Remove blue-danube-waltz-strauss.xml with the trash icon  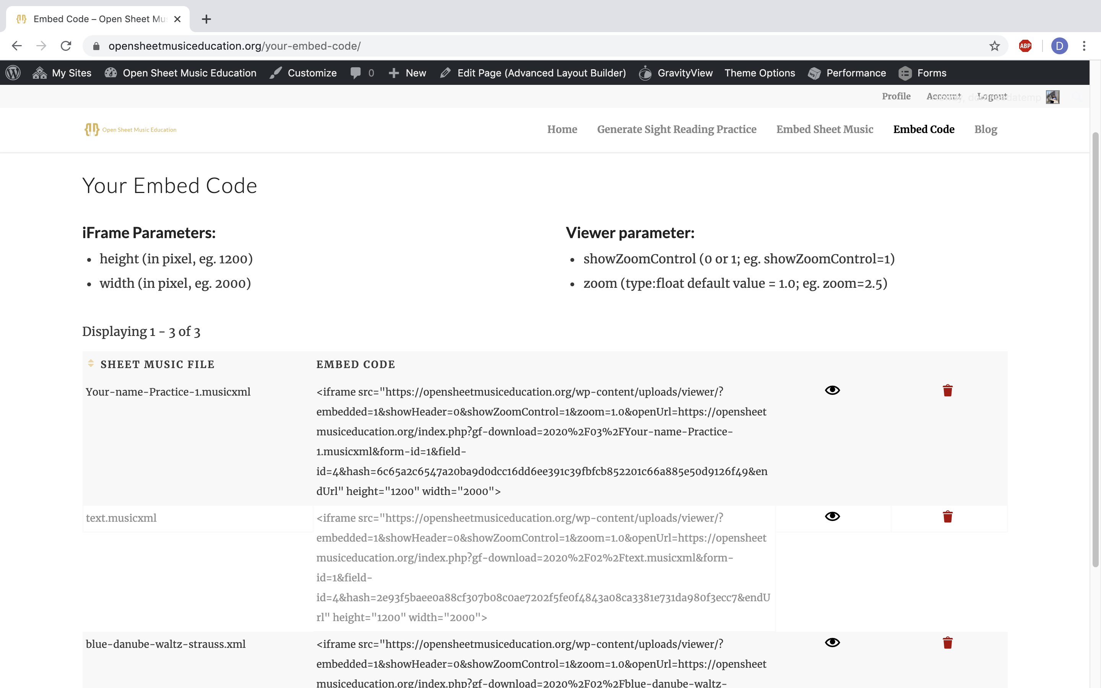tap(947, 643)
